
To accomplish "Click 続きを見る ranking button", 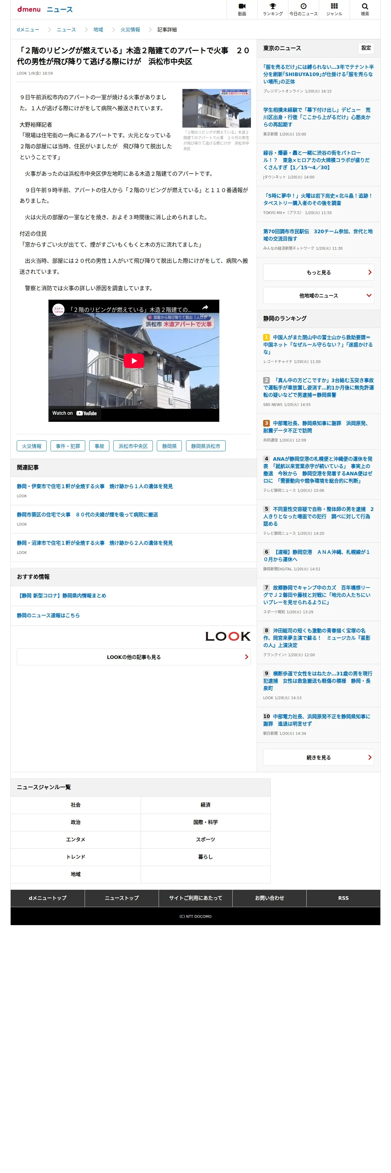I will point(318,757).
